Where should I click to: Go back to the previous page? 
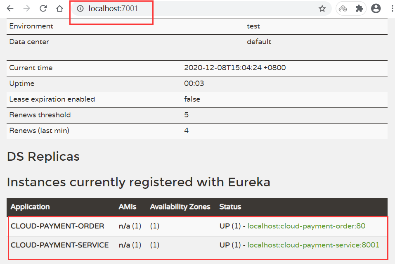(10, 9)
